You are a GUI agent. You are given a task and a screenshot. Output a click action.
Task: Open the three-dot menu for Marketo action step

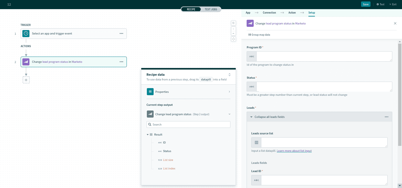pos(121,62)
